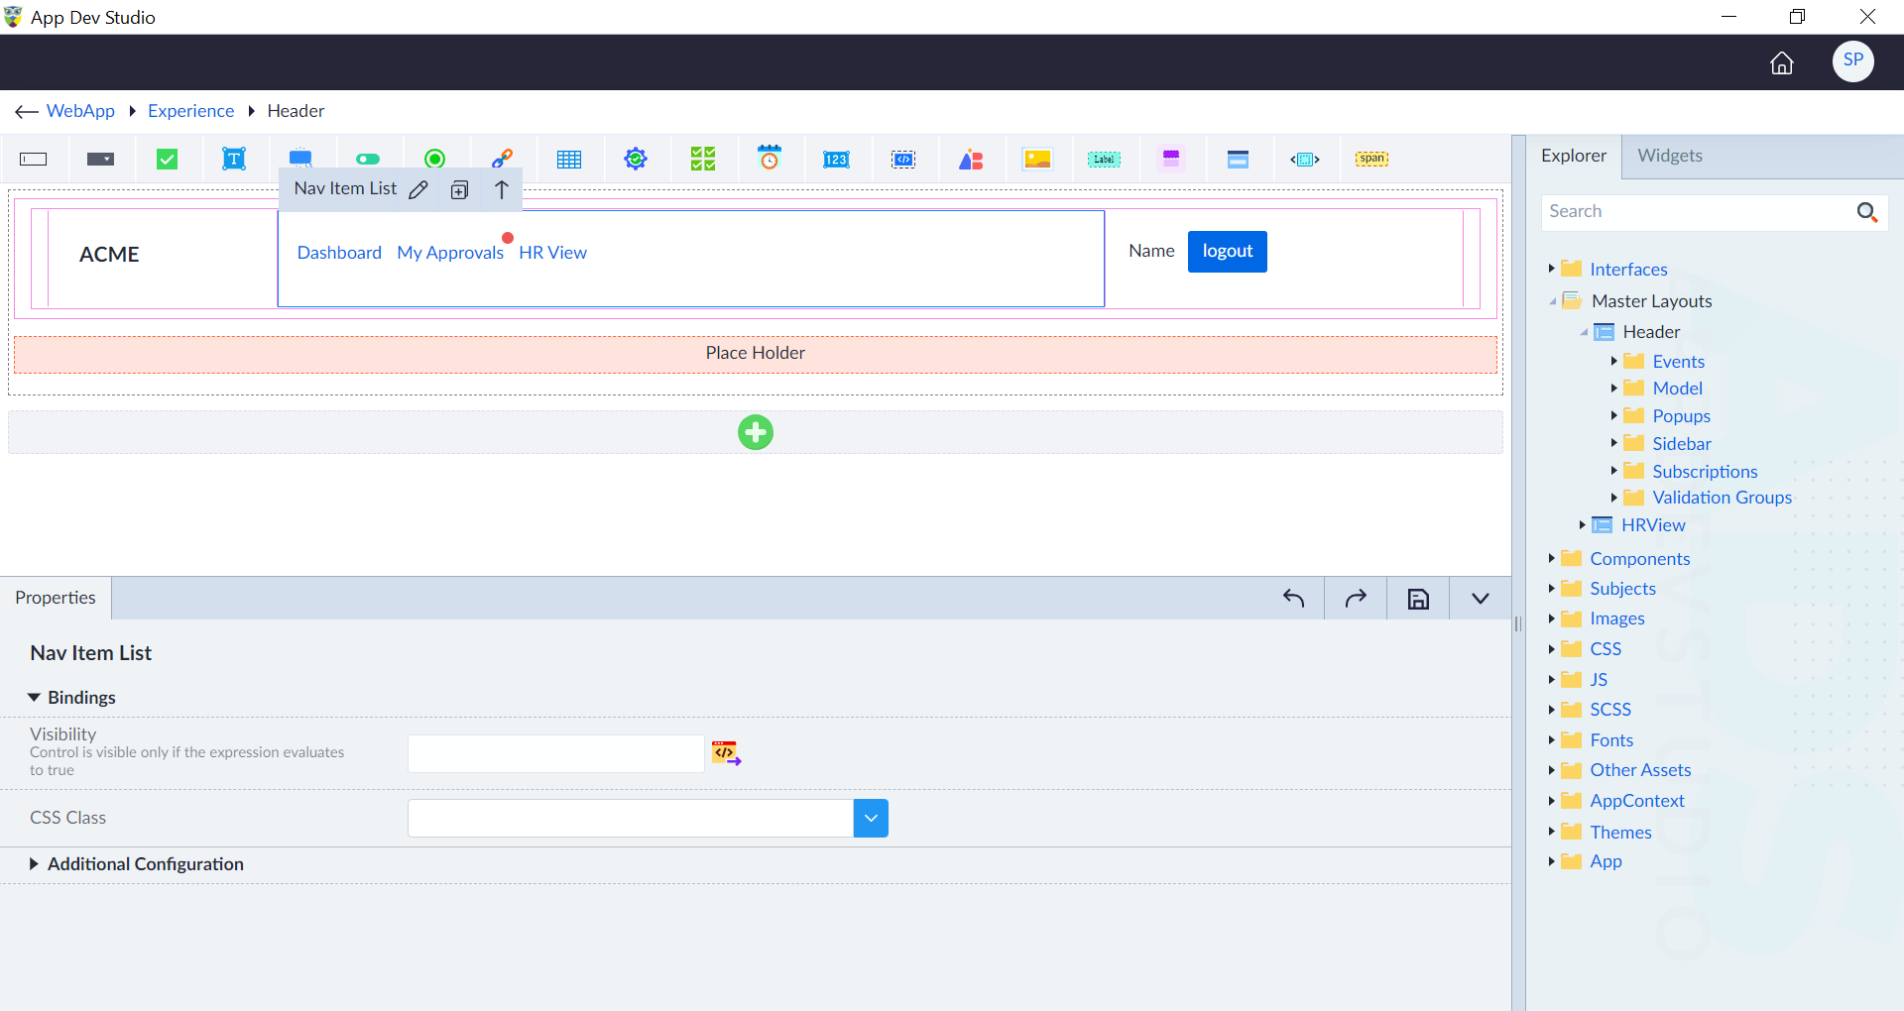The width and height of the screenshot is (1904, 1011).
Task: Insert the shapes icon widget
Action: click(x=971, y=159)
